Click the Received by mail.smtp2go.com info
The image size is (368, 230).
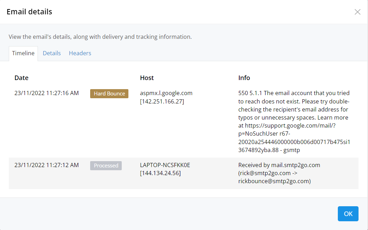pos(279,165)
